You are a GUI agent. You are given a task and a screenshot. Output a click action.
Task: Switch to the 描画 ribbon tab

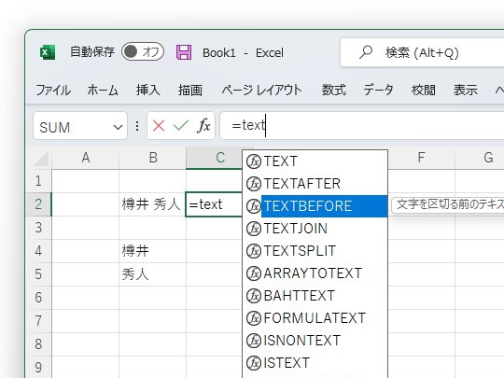(190, 90)
